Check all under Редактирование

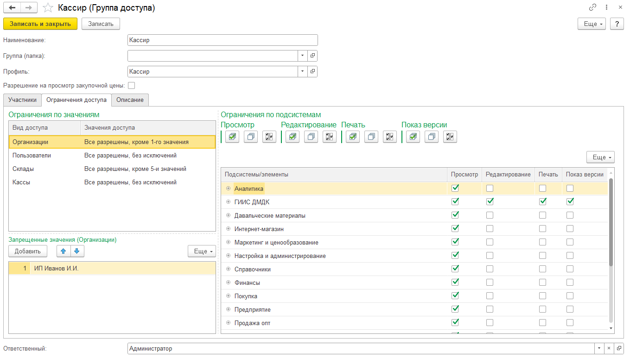point(293,137)
